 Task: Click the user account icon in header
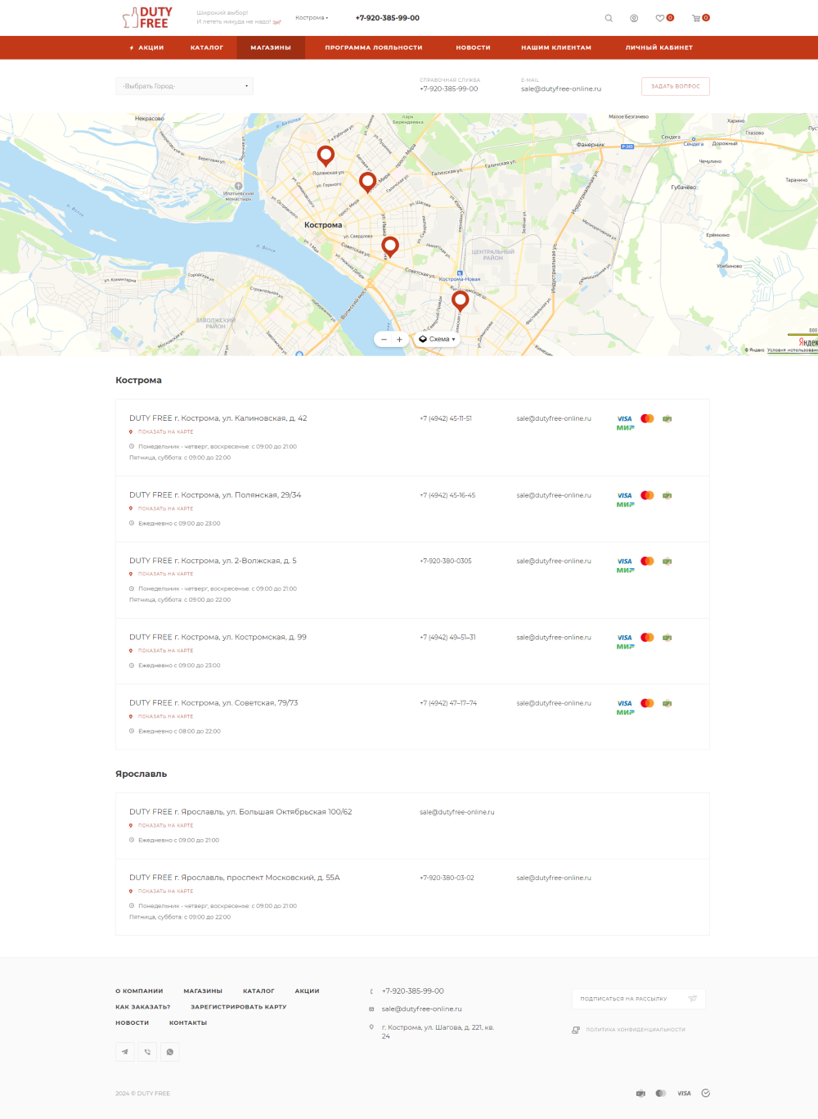634,18
